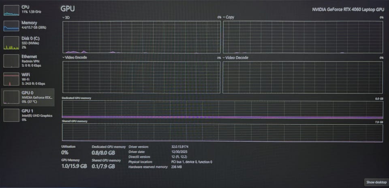
Task: Click the Physical location label
Action: [140, 162]
